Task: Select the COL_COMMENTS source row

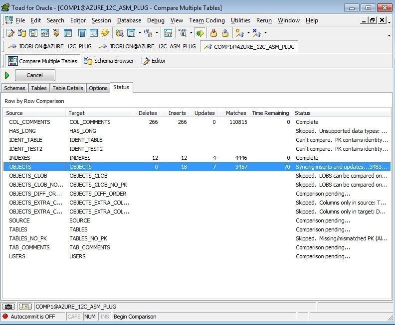Action: pos(197,122)
